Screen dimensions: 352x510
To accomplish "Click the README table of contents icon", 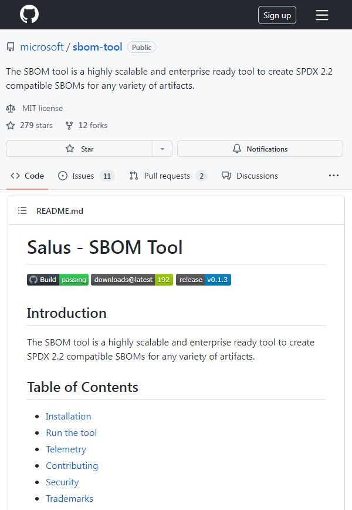I will (x=22, y=210).
